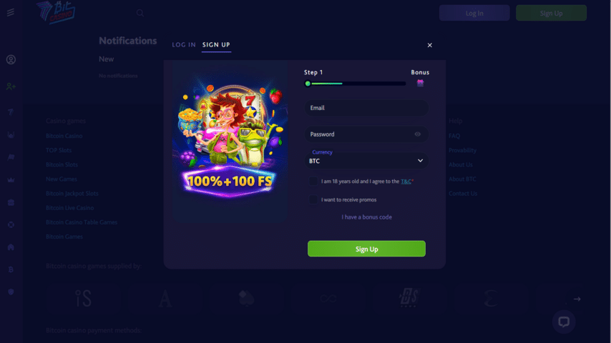Check the 18 years old agreement box
This screenshot has width=611, height=343.
(x=313, y=181)
